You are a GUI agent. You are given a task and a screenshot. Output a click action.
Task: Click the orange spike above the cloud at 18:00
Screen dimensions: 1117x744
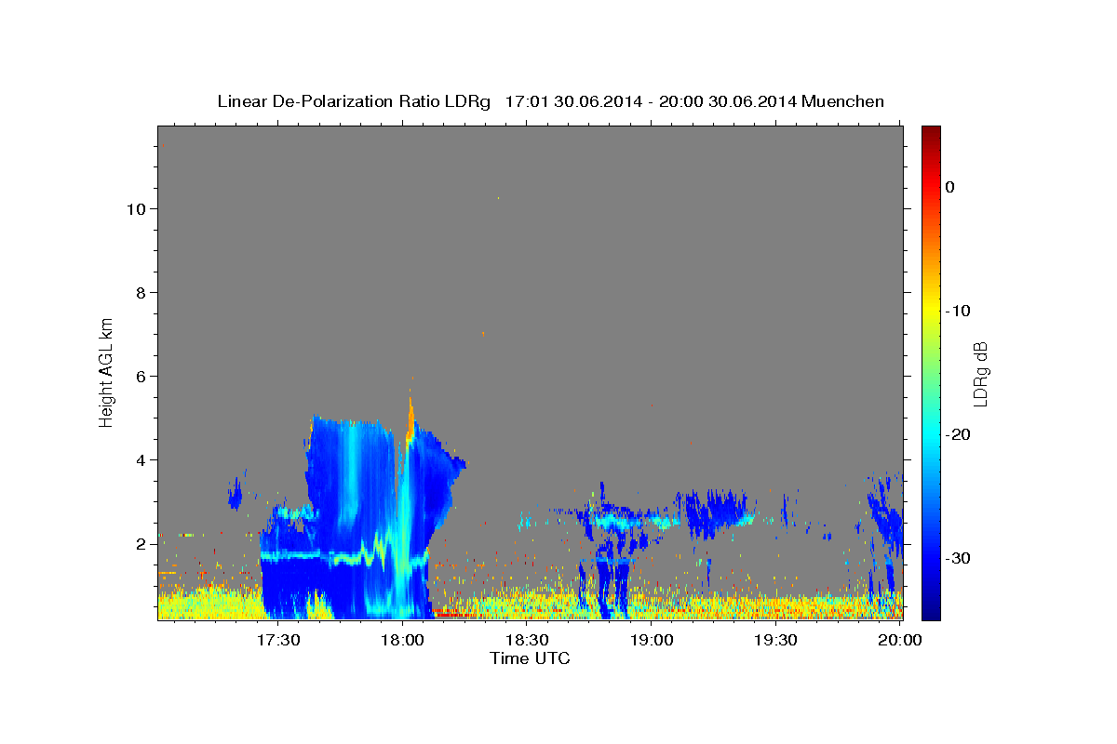410,417
